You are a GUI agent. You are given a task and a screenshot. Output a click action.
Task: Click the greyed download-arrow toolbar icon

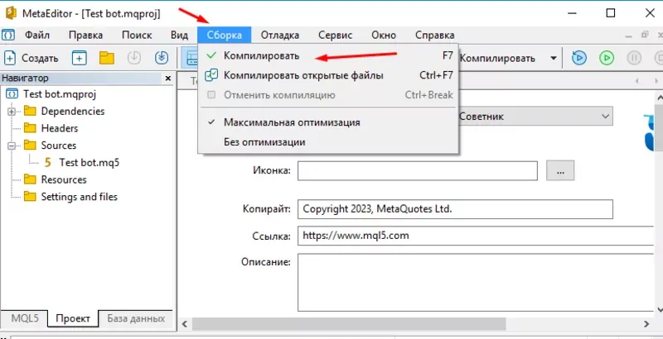(x=134, y=58)
